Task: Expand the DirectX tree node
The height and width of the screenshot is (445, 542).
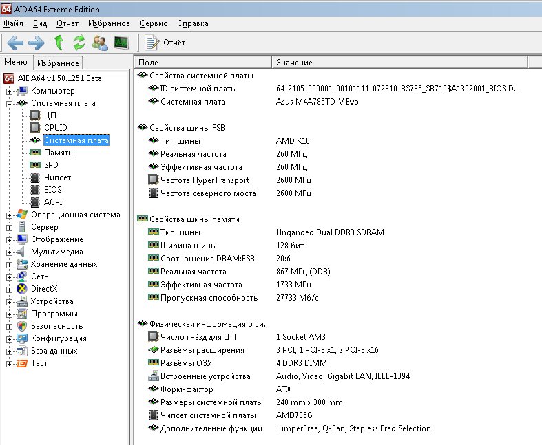Action: tap(10, 290)
